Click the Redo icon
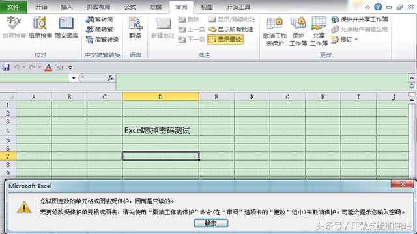 tap(32, 68)
